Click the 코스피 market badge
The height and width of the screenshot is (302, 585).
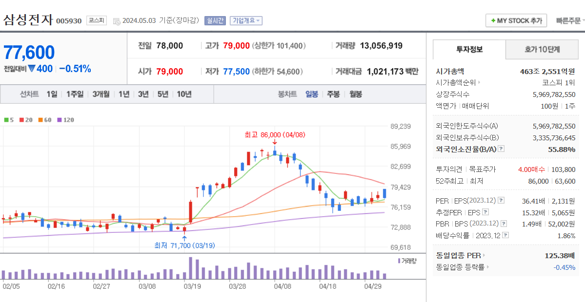tap(98, 20)
